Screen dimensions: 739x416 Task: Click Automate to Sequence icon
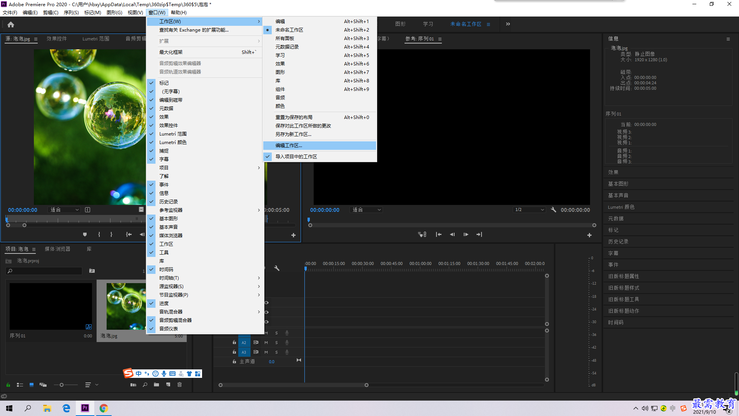click(133, 385)
